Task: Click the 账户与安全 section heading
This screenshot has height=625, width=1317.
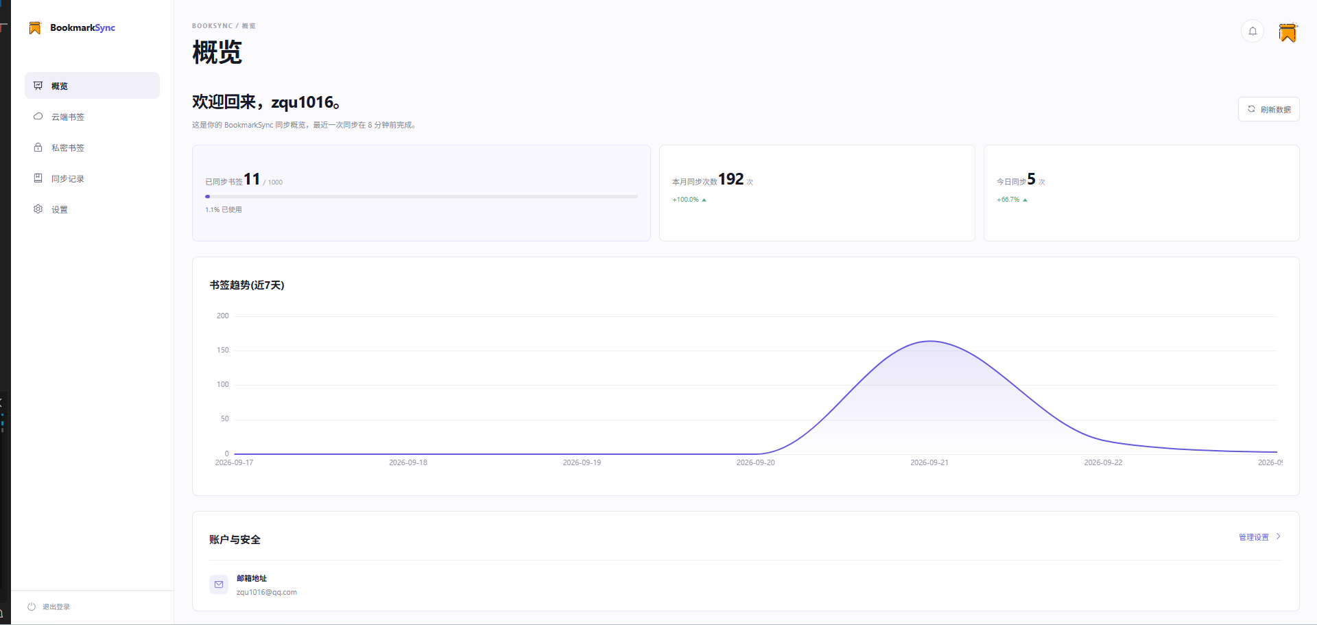Action: [x=235, y=539]
